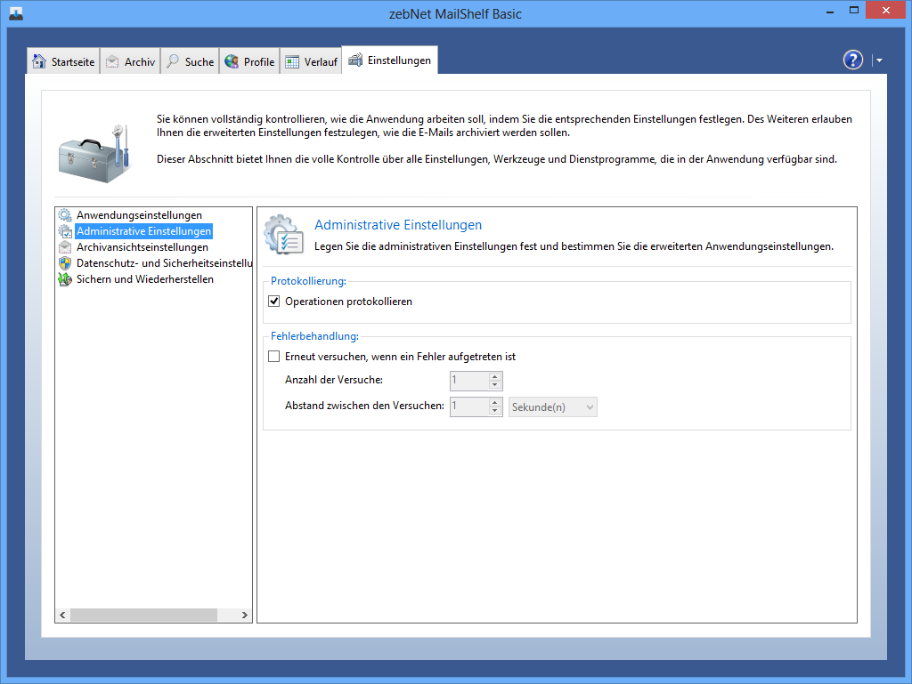Open dropdown arrow next to help icon
Image resolution: width=912 pixels, height=684 pixels.
[879, 60]
